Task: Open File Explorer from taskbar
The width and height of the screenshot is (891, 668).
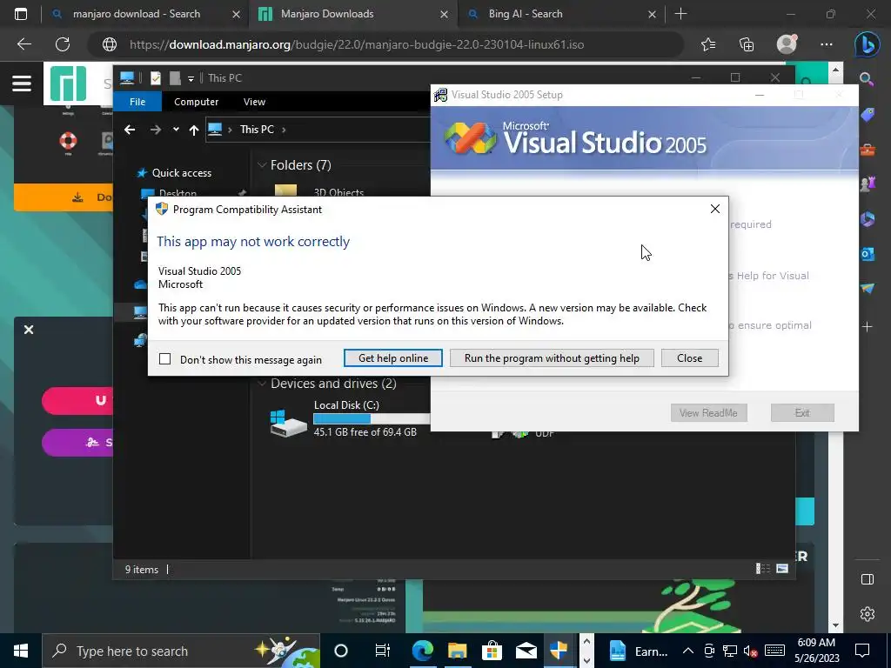Action: tap(457, 651)
